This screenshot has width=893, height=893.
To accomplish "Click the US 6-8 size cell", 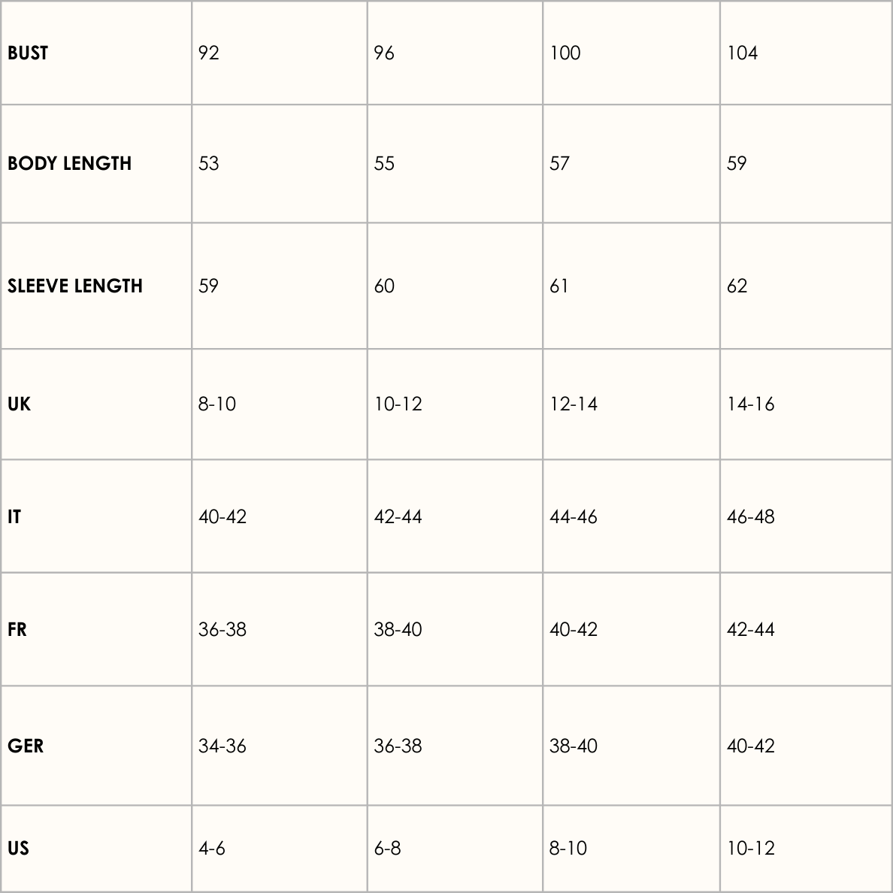I will click(387, 848).
